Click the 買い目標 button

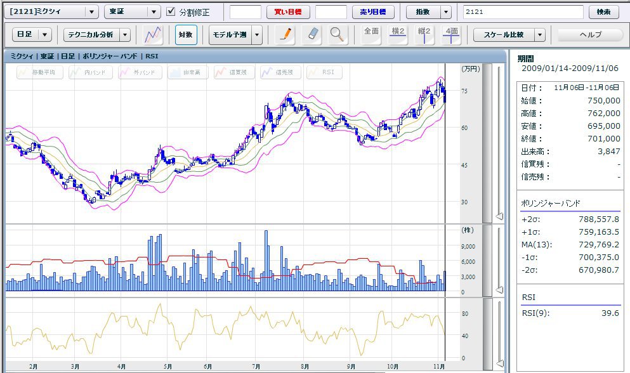pyautogui.click(x=288, y=12)
